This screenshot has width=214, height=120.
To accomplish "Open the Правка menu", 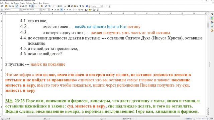I will [x=7, y=3].
